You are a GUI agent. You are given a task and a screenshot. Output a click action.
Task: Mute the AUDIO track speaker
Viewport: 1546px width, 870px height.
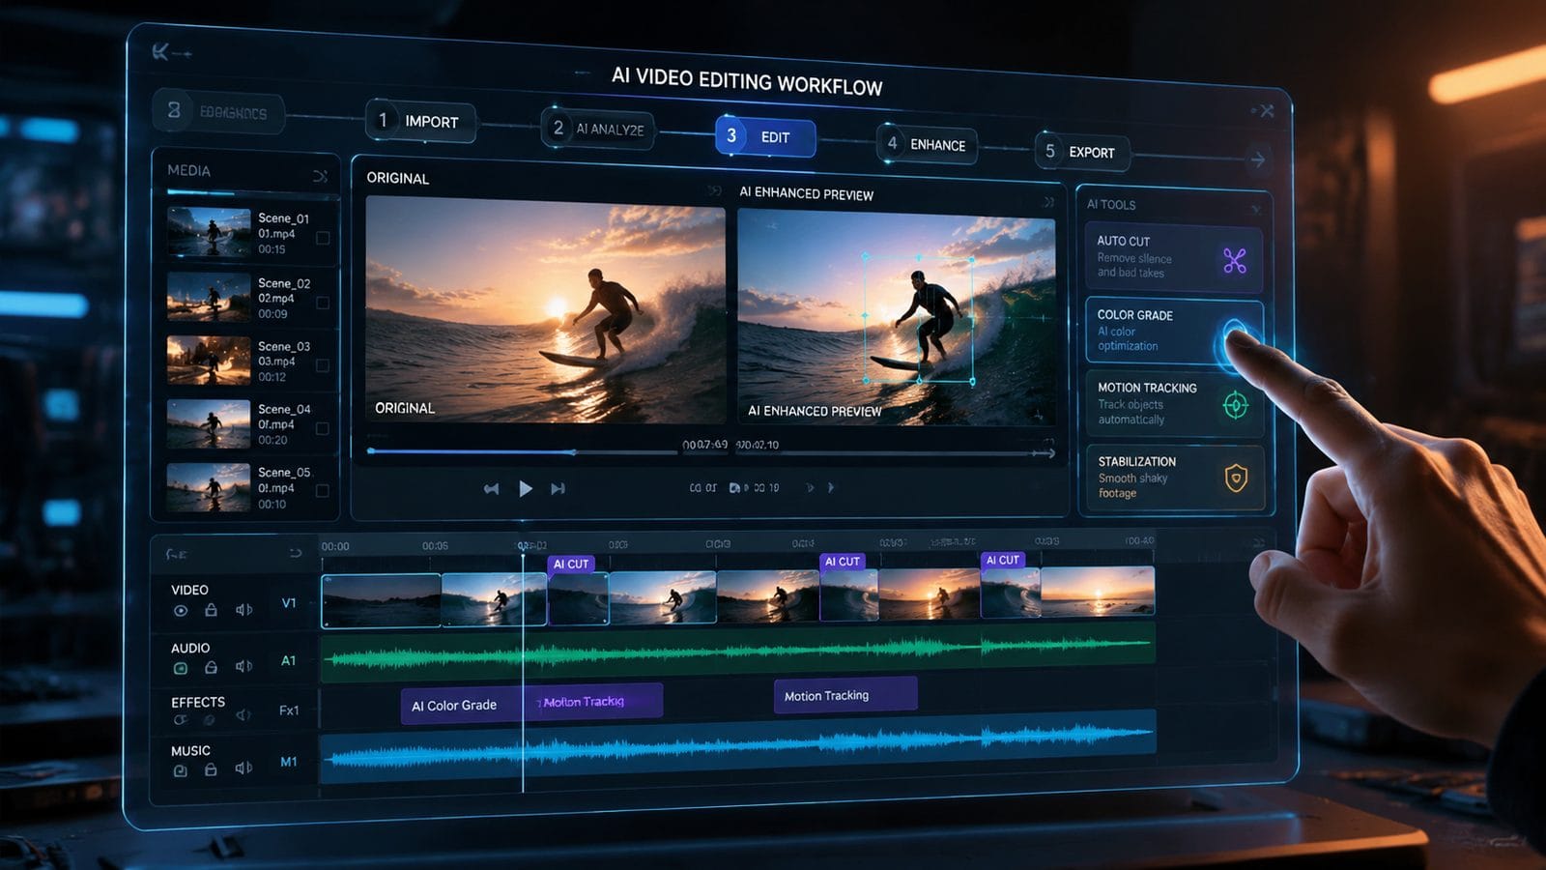[x=243, y=666]
